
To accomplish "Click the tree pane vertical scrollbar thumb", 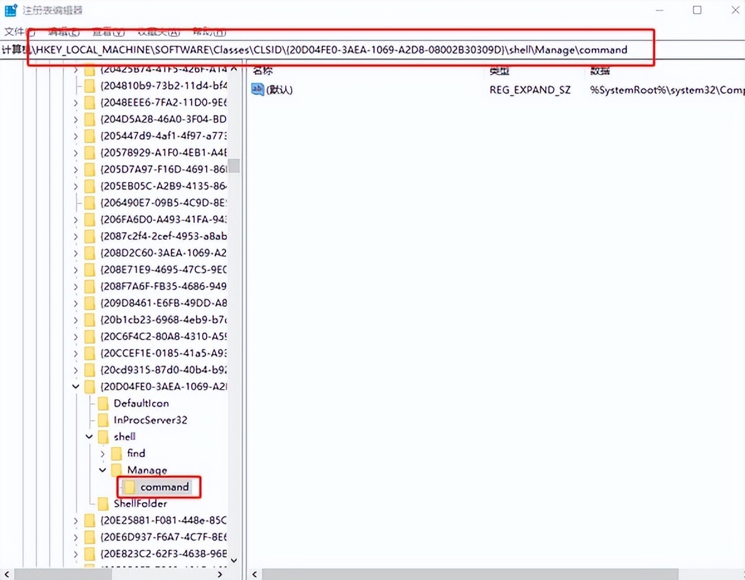I will pos(234,166).
